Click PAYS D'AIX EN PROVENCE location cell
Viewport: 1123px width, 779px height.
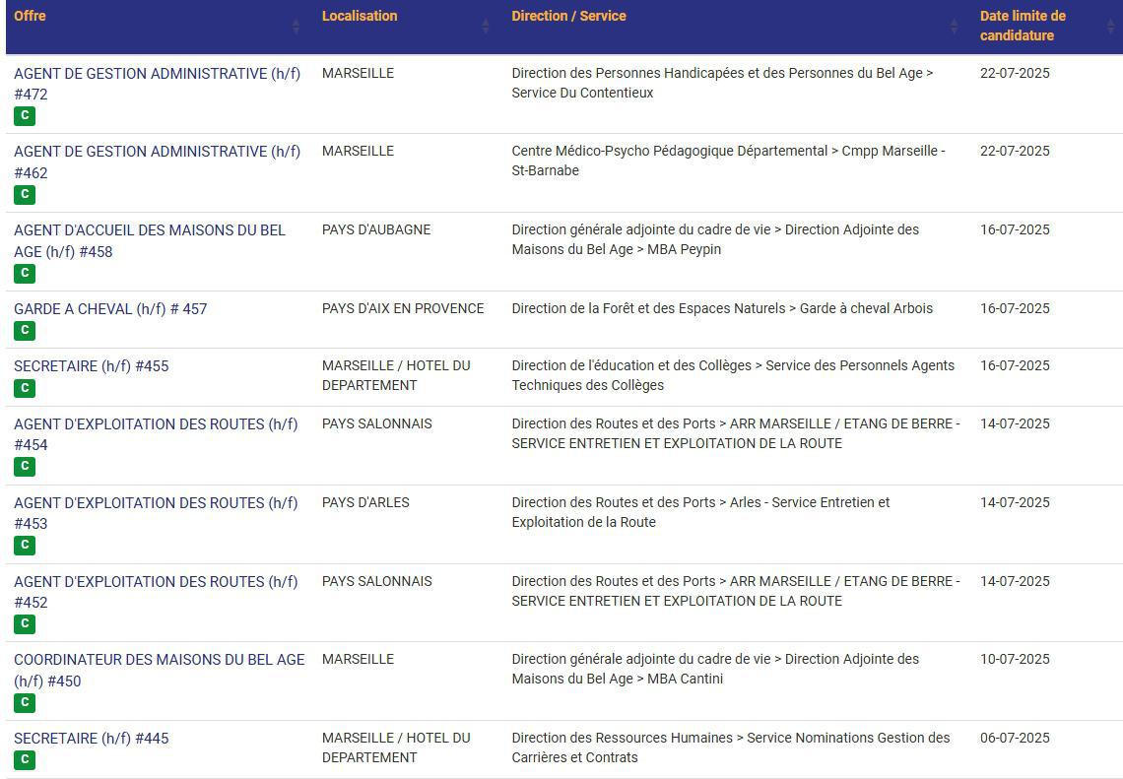(x=403, y=308)
